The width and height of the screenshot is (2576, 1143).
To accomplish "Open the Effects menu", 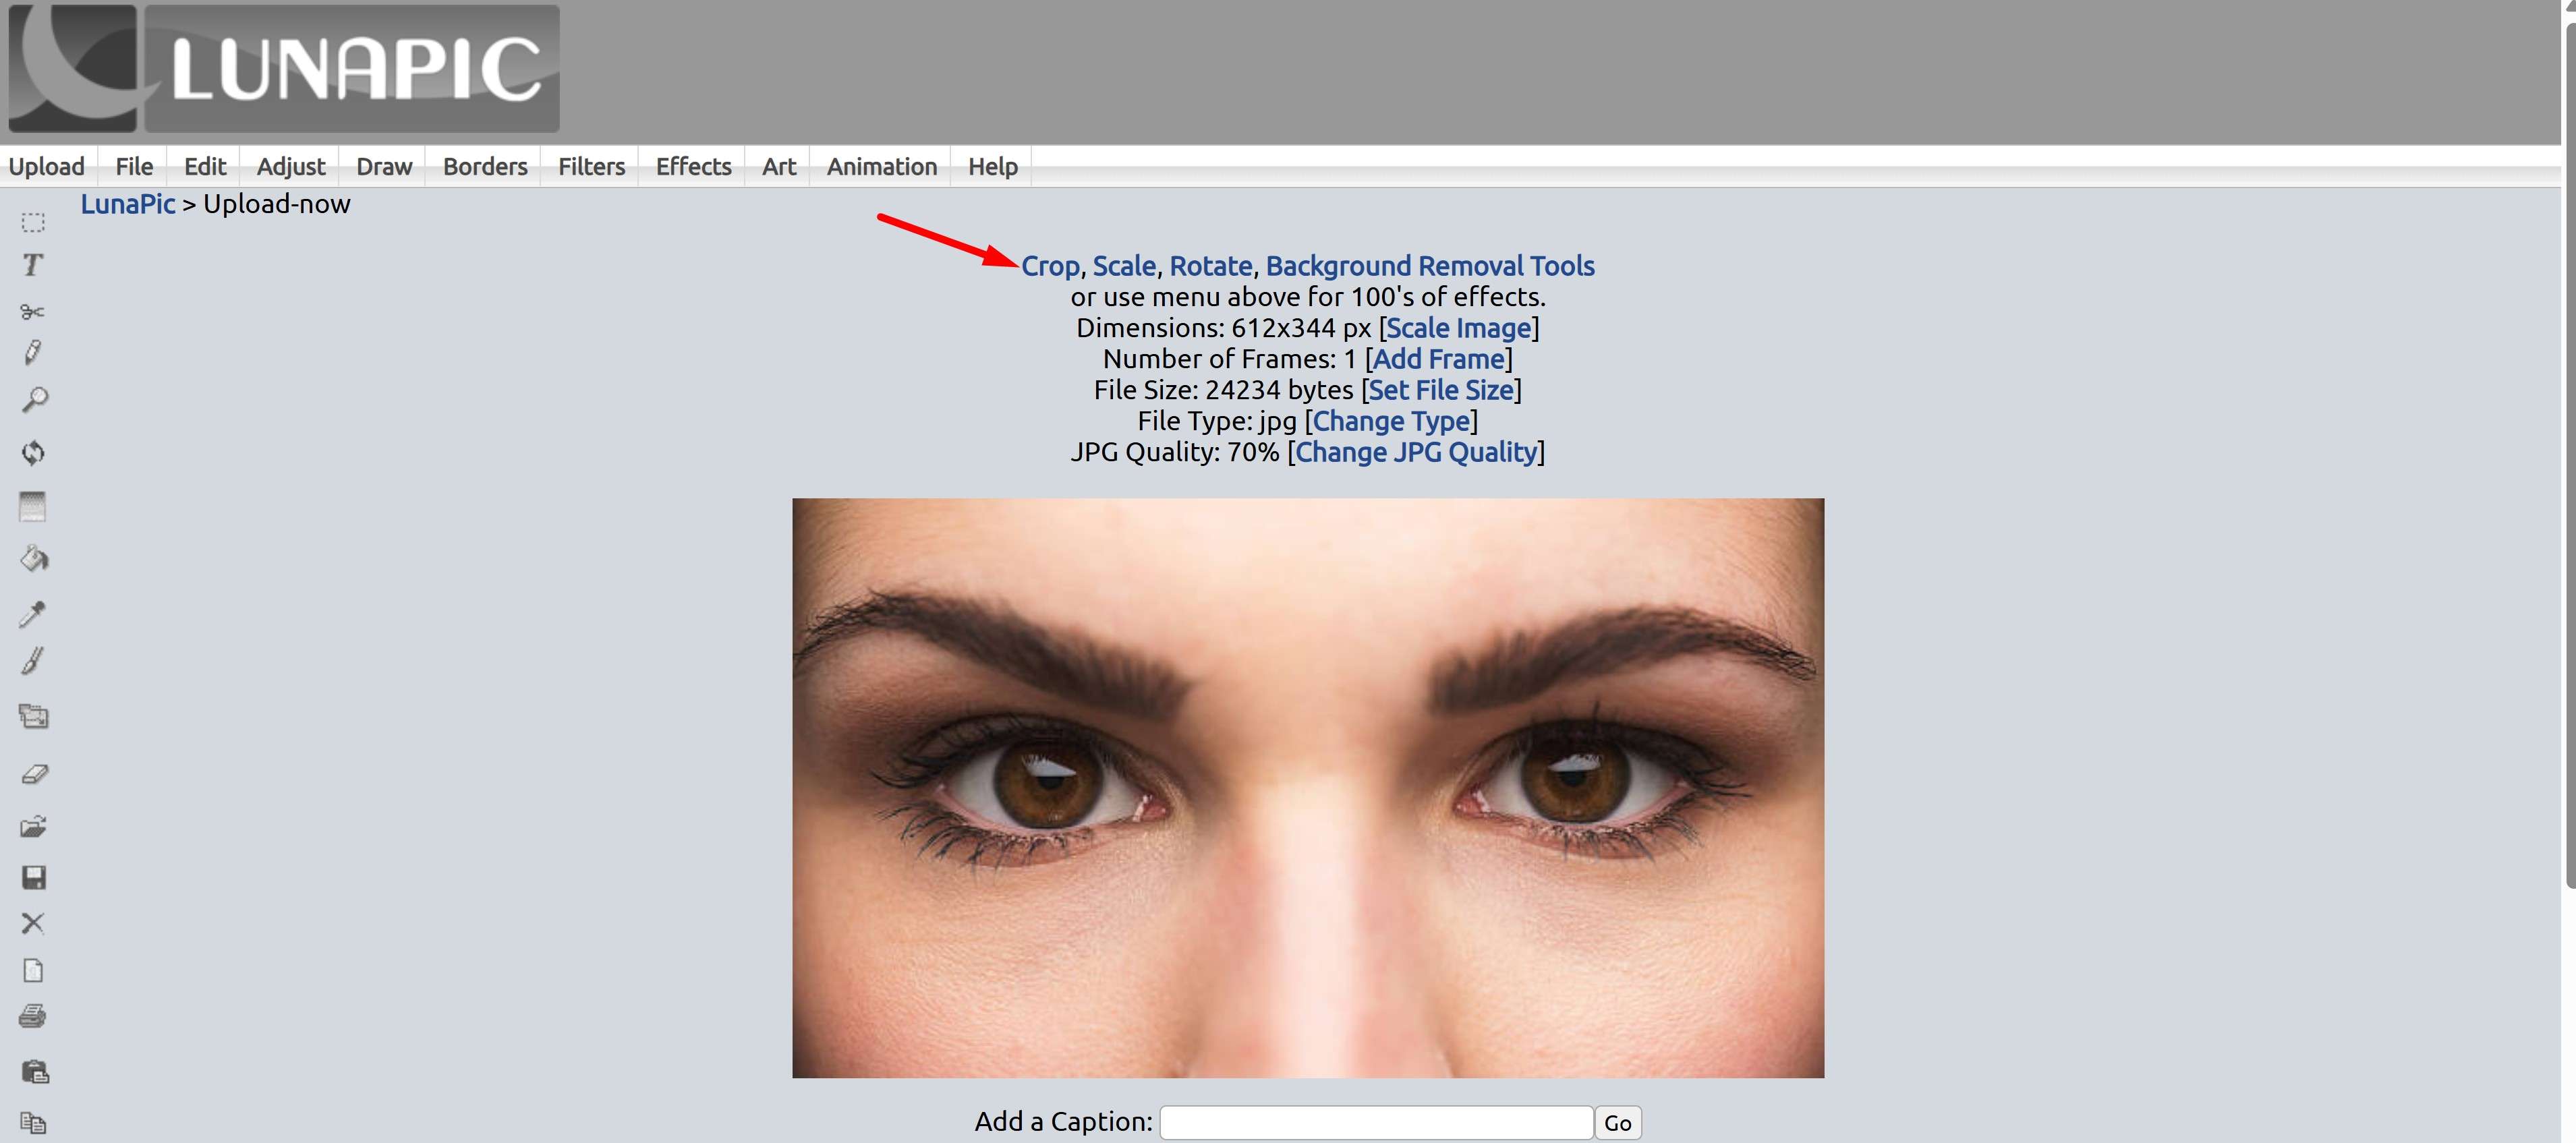I will click(x=693, y=166).
